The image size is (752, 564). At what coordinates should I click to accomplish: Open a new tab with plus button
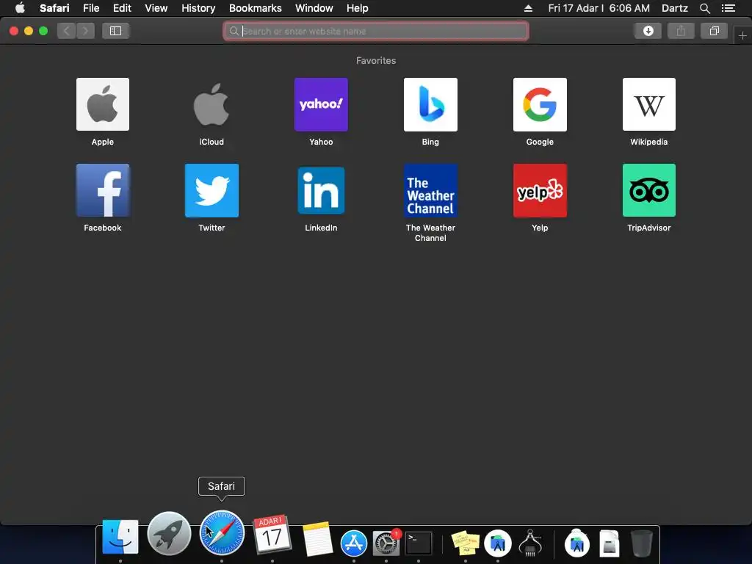pos(742,35)
